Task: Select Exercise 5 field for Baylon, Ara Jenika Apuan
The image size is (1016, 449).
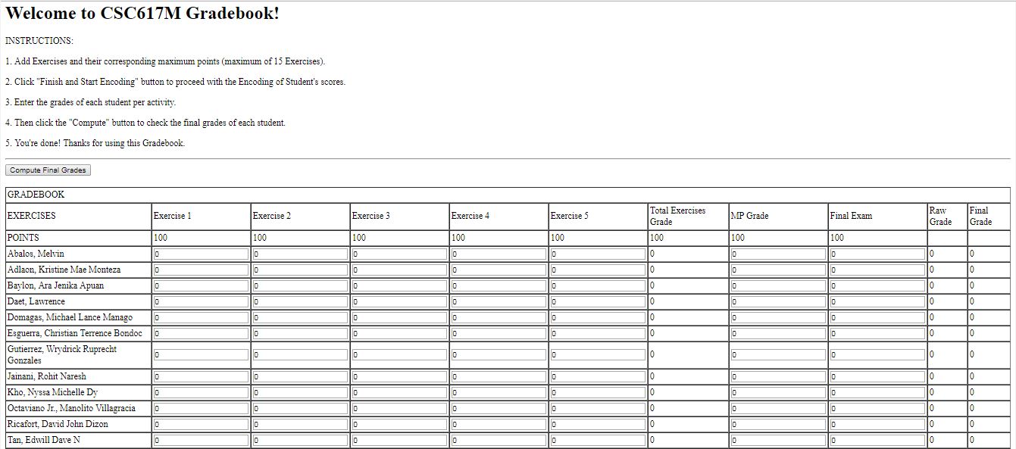Action: (598, 286)
